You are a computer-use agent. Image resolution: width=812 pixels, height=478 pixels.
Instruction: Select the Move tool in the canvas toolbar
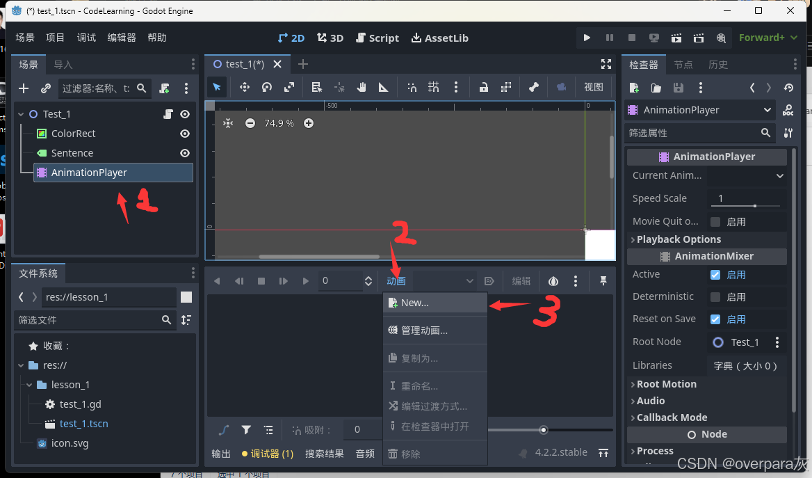(244, 88)
